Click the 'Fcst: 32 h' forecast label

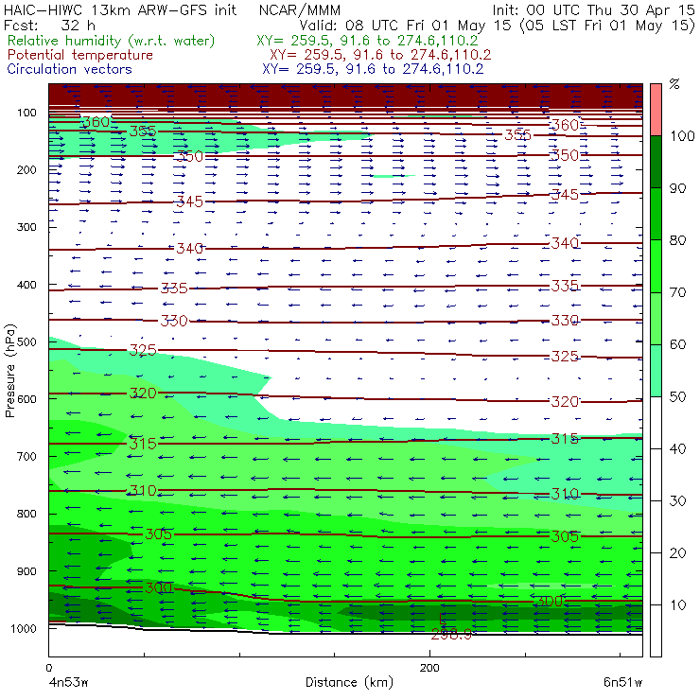tap(49, 25)
